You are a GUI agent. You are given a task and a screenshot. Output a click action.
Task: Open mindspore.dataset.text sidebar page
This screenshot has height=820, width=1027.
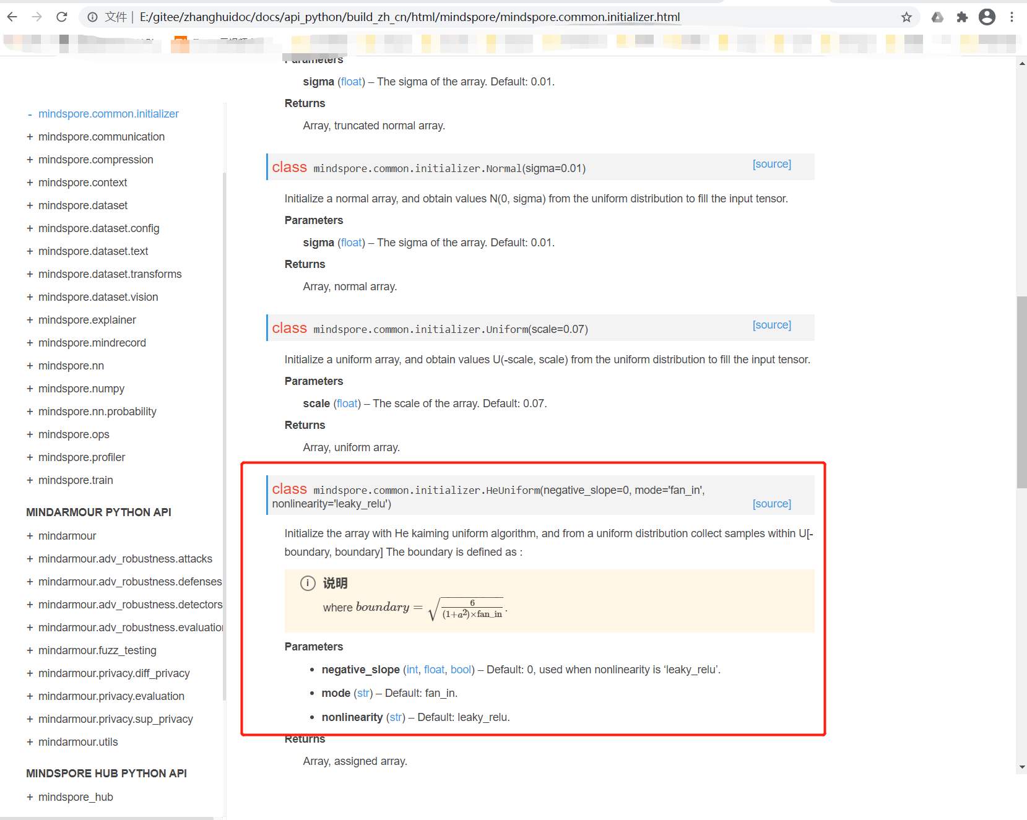click(93, 251)
